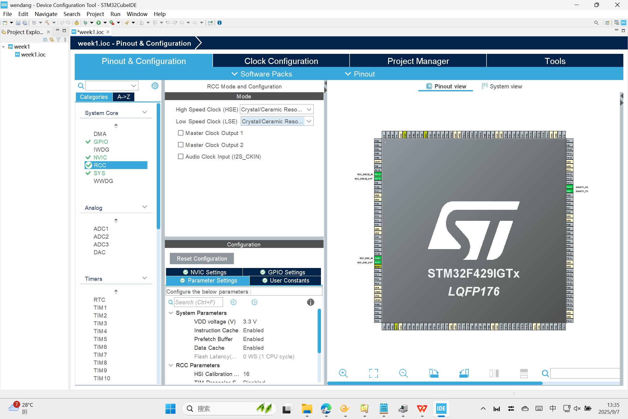Viewport: 628px width, 419px height.
Task: Switch to the Clock Configuration tab
Action: pos(281,61)
